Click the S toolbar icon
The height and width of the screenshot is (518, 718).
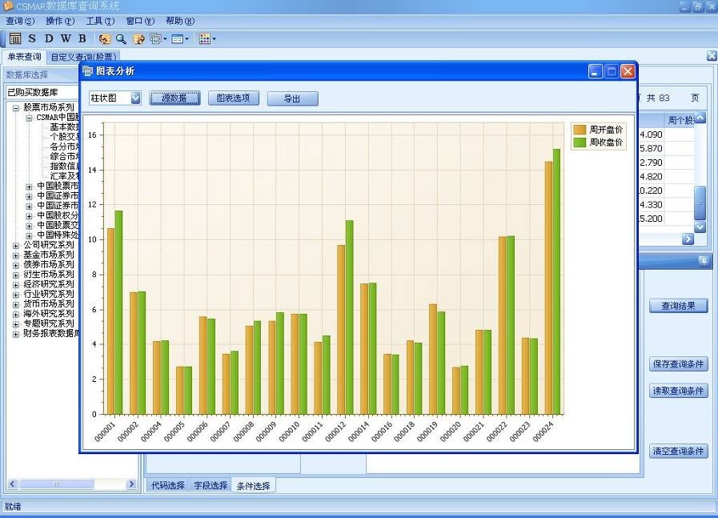click(32, 38)
